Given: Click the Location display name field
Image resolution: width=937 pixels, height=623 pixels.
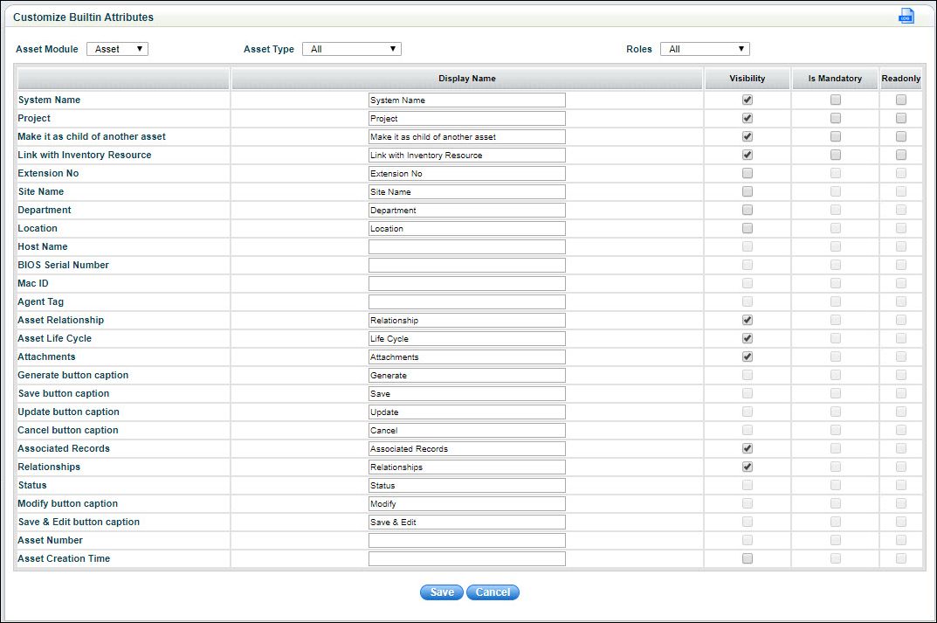Looking at the screenshot, I should pyautogui.click(x=466, y=228).
